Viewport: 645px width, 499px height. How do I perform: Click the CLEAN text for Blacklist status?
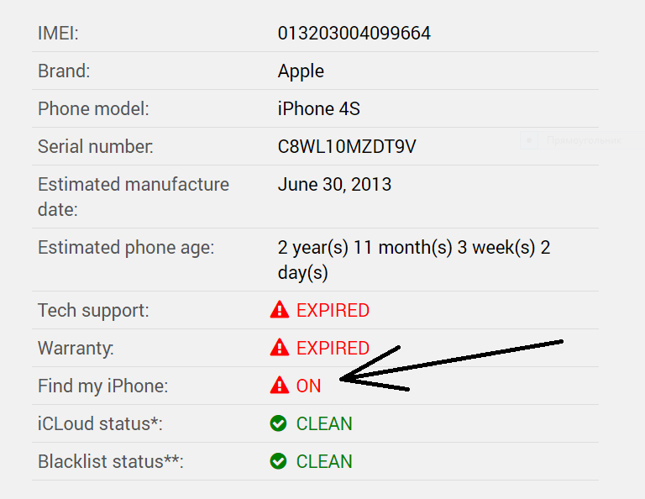(x=324, y=462)
